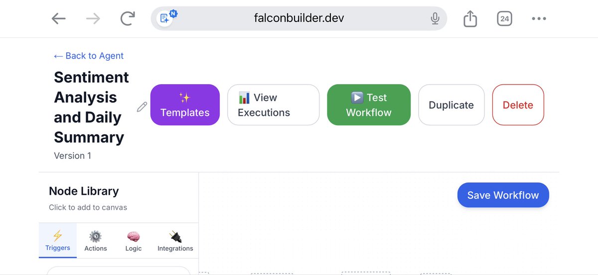Edit workflow name with pencil icon
The height and width of the screenshot is (275, 598).
coord(142,106)
